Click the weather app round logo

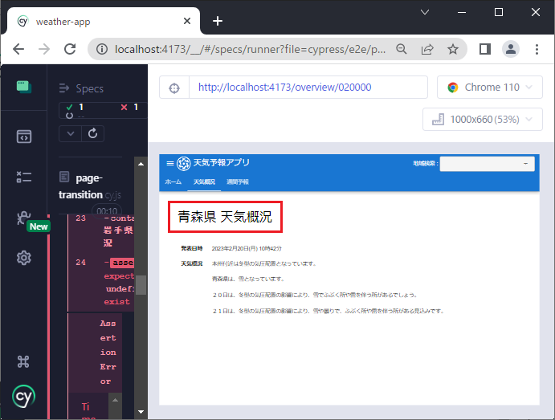click(x=184, y=163)
